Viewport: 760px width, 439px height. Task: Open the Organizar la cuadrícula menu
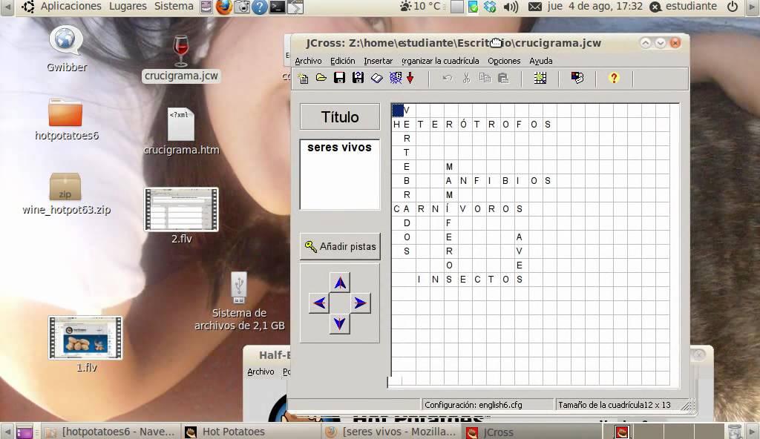(x=440, y=61)
